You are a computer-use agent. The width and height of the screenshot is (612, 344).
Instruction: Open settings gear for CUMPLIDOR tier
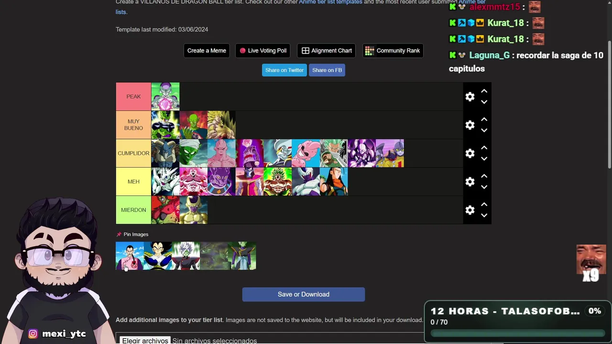pyautogui.click(x=470, y=153)
